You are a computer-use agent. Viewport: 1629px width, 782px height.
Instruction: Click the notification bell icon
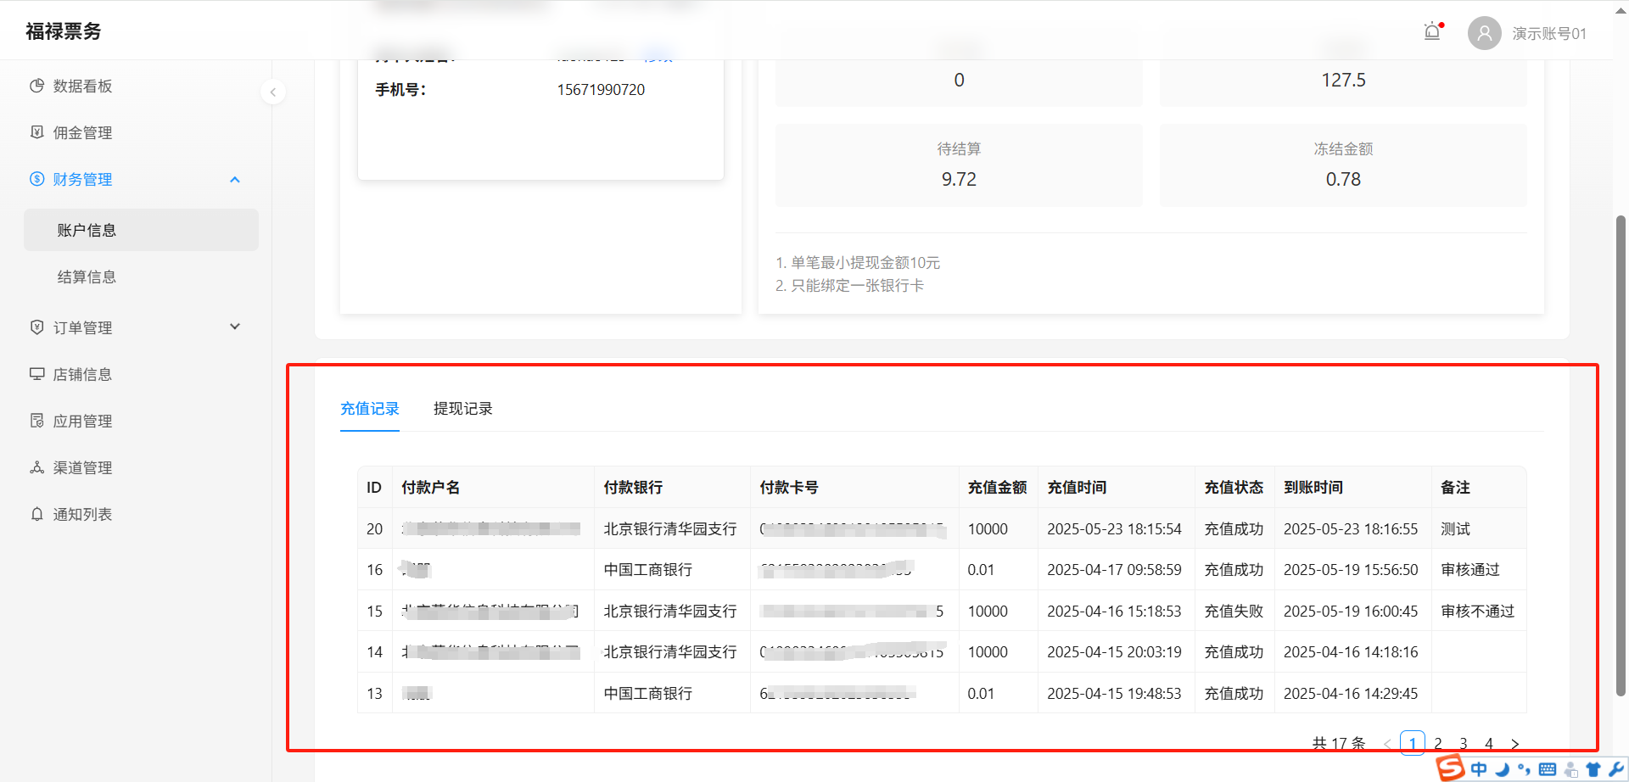pos(1432,32)
